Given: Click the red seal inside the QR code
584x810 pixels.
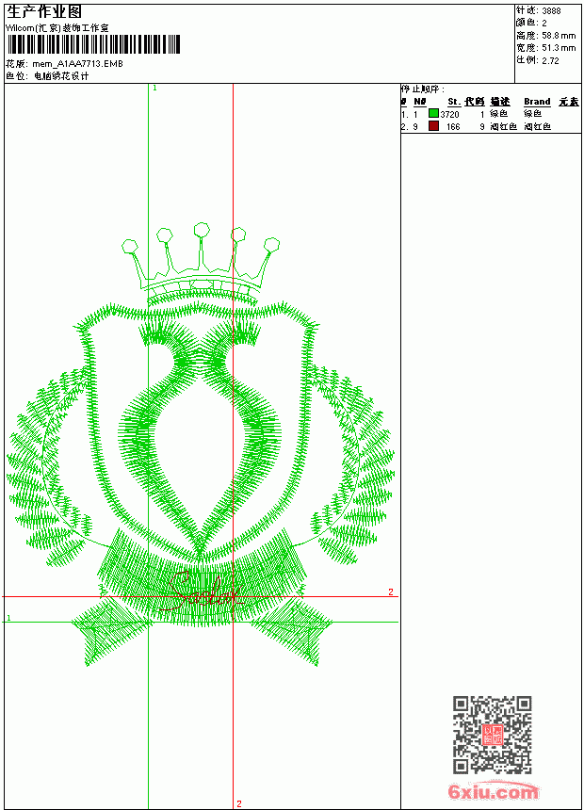Looking at the screenshot, I should coord(493,735).
